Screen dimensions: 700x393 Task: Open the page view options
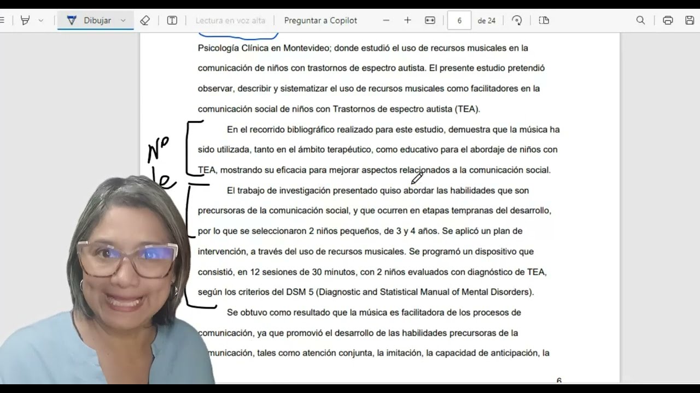[x=544, y=20]
